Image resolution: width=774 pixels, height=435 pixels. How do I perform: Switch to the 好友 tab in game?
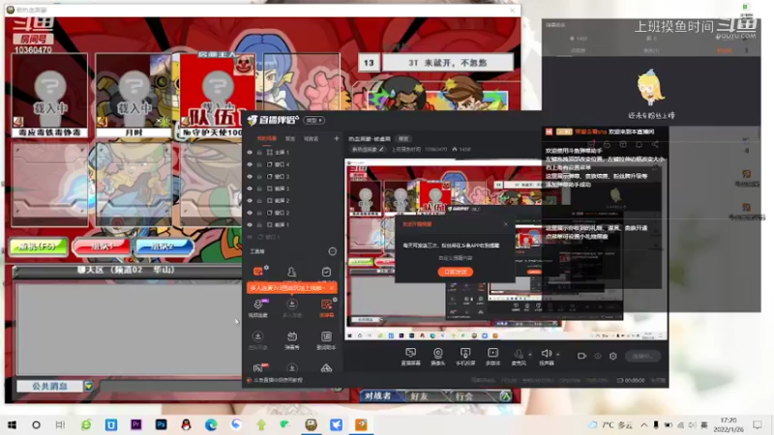(419, 395)
